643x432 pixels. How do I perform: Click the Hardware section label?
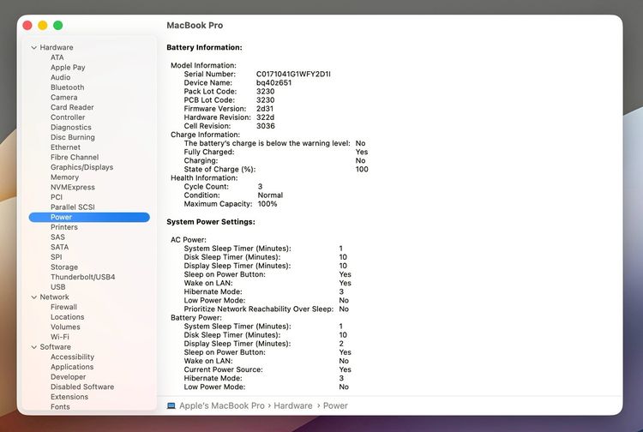coord(57,47)
